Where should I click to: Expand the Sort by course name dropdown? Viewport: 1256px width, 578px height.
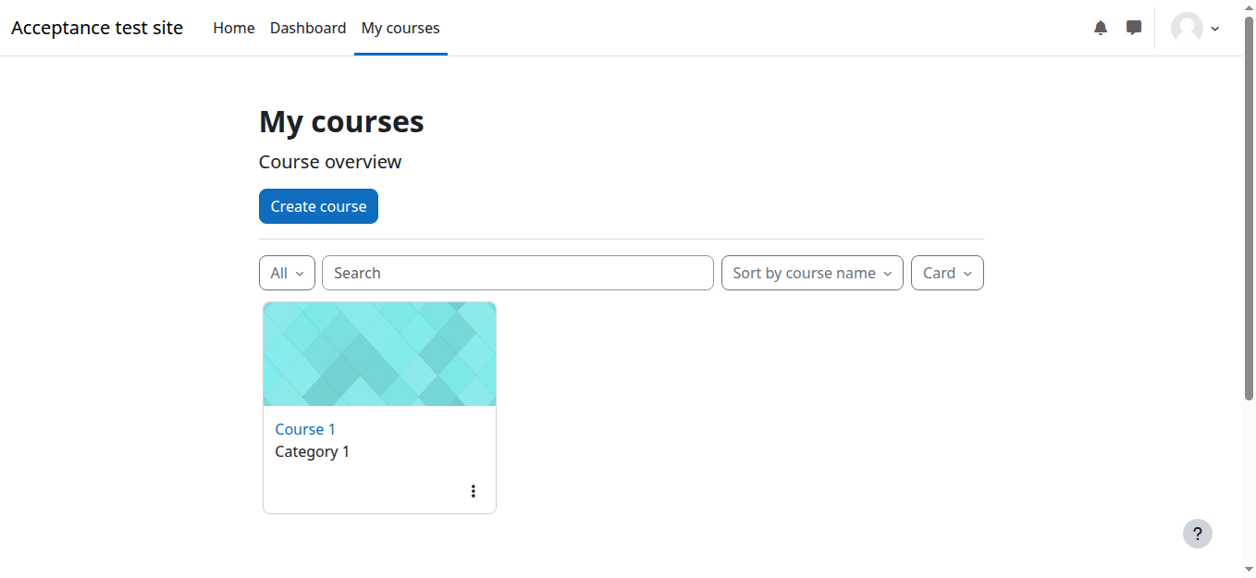812,273
